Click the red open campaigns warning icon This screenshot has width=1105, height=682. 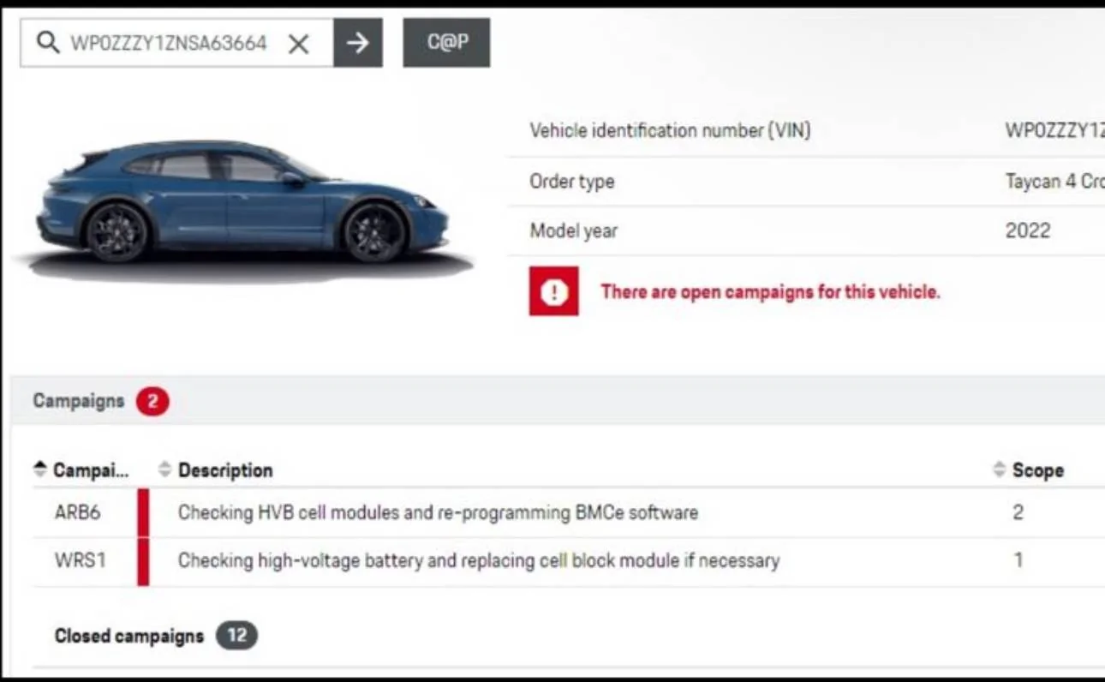554,291
